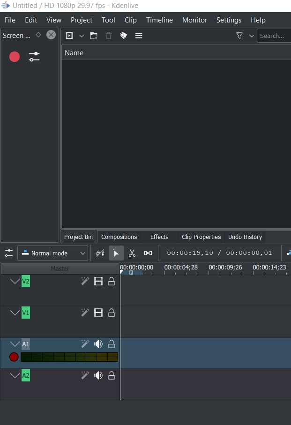
Task: Click Add Clip or Folder icon
Action: (x=69, y=36)
